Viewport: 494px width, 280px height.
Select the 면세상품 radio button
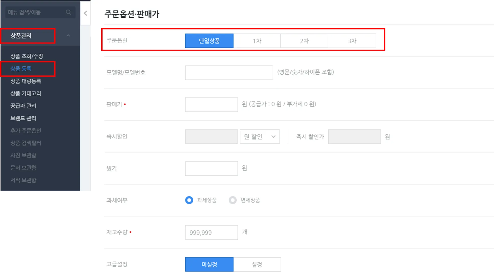click(233, 200)
